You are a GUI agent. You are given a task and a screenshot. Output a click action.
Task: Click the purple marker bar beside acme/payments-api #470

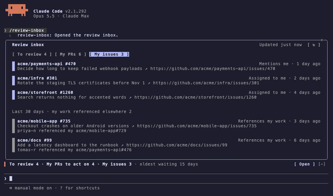click(13, 66)
